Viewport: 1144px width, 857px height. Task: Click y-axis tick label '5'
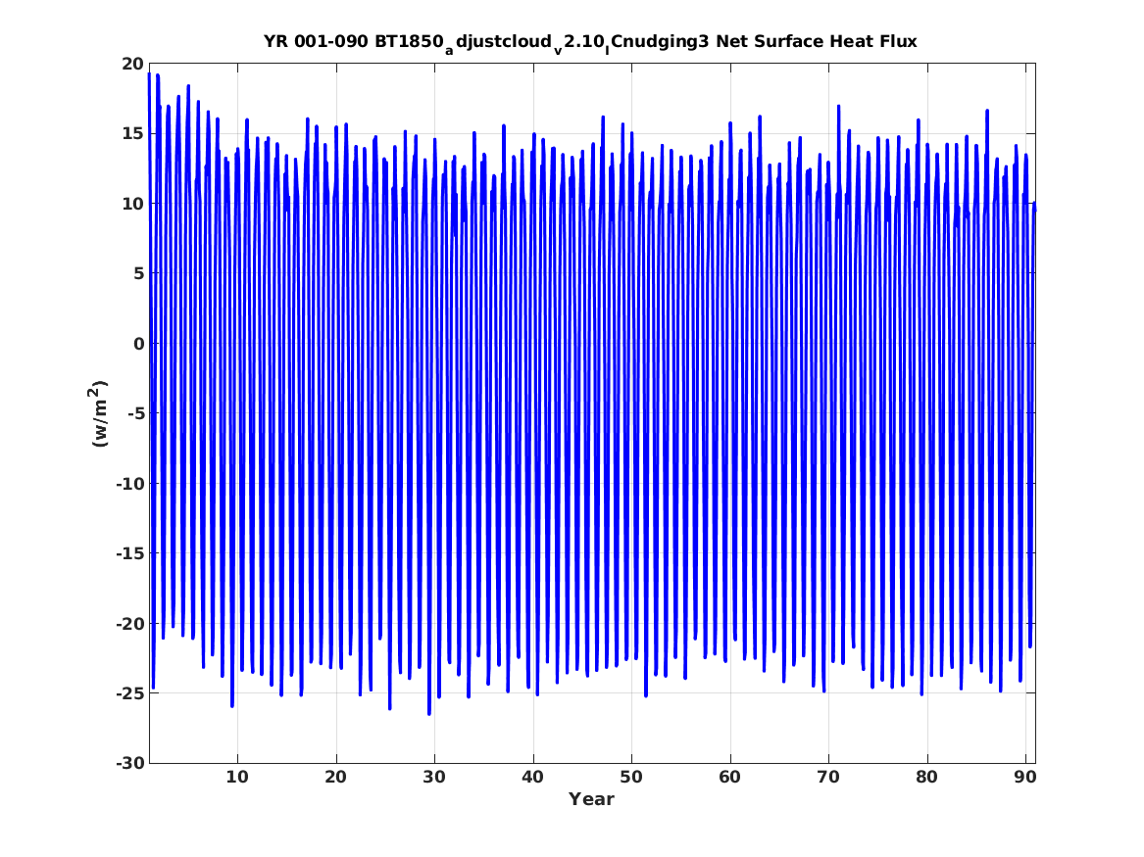click(x=139, y=274)
